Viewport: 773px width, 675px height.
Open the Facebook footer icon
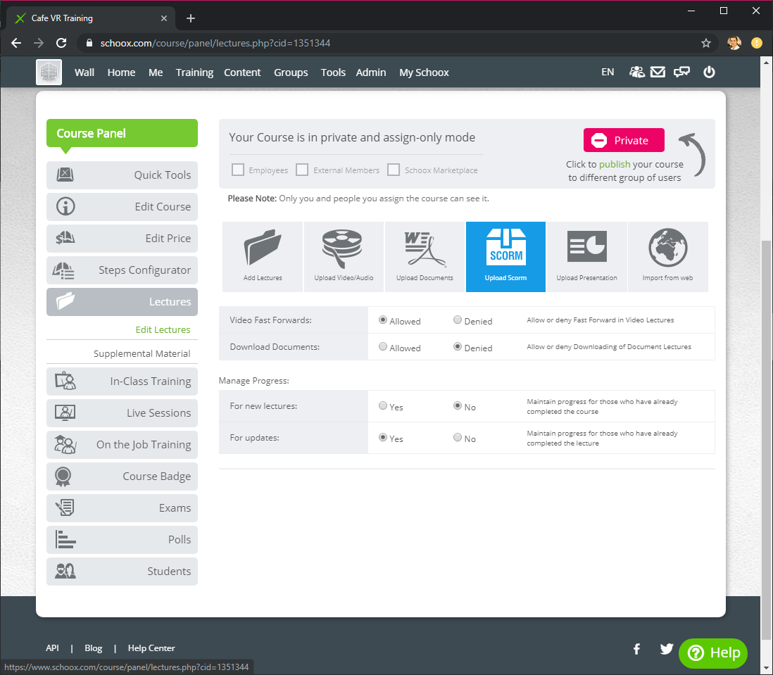point(636,649)
